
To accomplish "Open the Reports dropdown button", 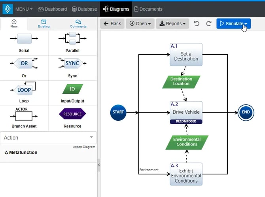I will [172, 23].
